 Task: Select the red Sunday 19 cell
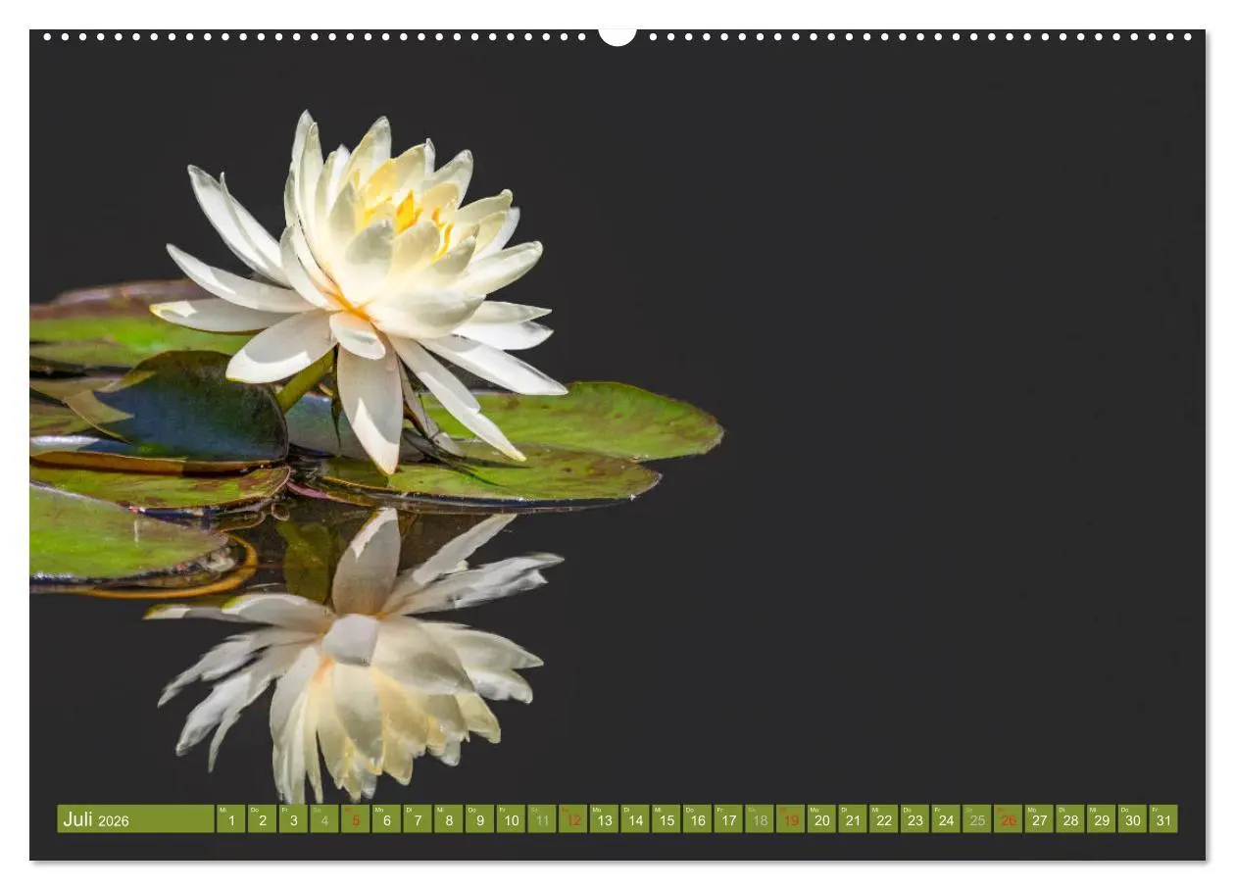[790, 819]
